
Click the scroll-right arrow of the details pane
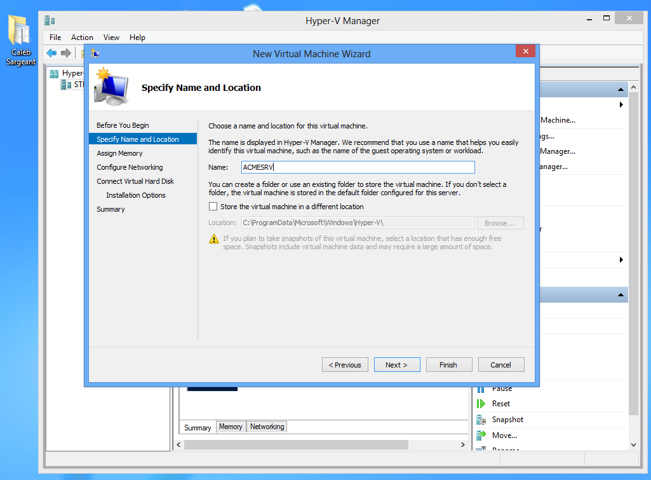coord(463,444)
